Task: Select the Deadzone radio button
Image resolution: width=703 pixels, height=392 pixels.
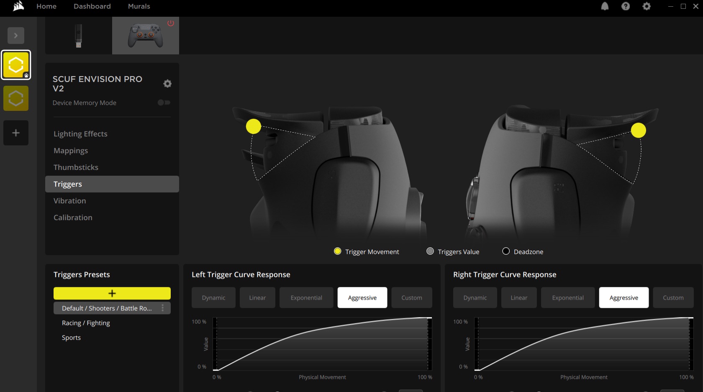Action: [505, 251]
